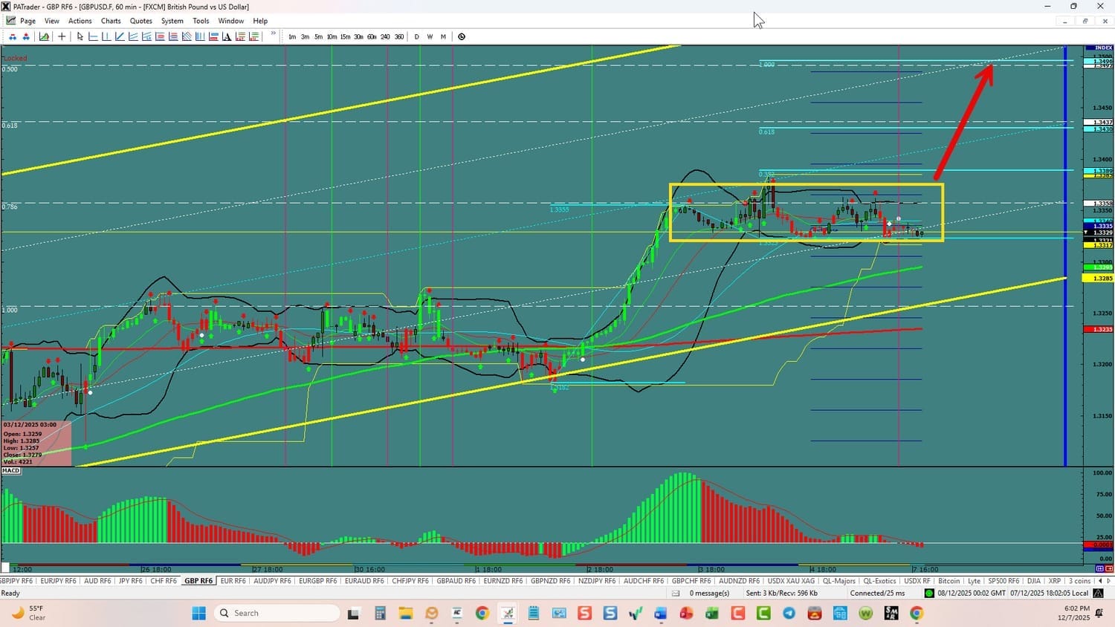Expand the toolbar overflow chevron
This screenshot has width=1115, height=627.
274,33
